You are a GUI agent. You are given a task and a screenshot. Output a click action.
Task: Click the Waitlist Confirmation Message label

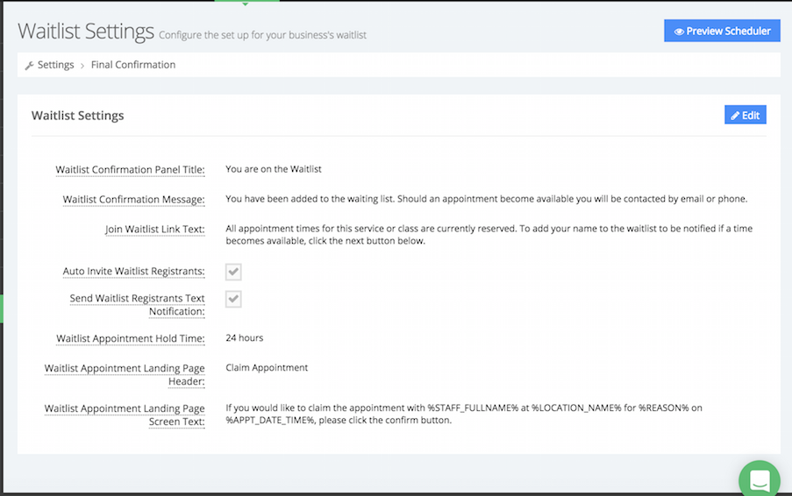pos(133,200)
